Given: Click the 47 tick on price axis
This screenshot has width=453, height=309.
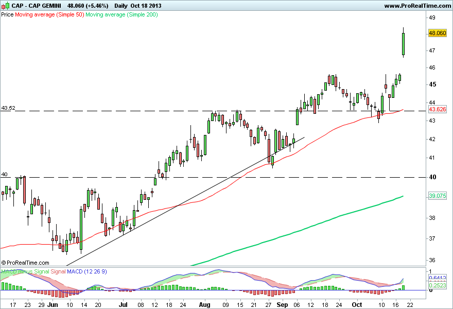Looking at the screenshot, I should (432, 50).
